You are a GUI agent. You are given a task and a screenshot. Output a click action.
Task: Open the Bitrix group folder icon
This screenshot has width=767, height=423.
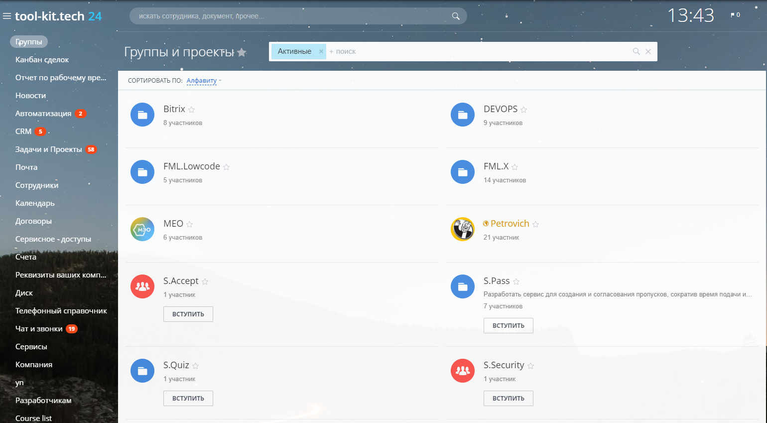tap(142, 115)
